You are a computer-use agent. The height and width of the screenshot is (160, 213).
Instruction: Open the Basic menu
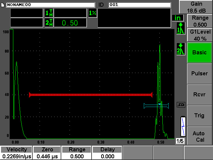click(x=199, y=52)
